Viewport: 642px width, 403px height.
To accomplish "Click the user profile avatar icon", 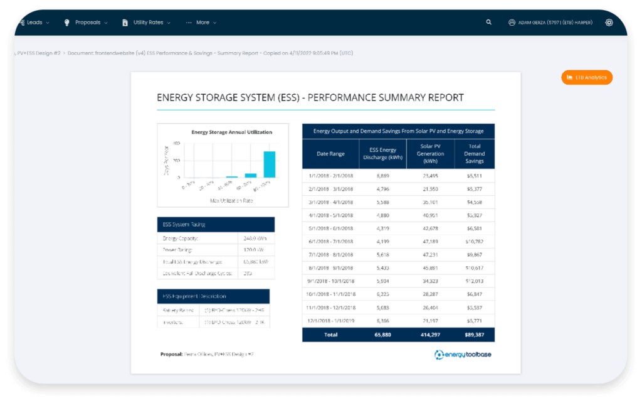I will click(512, 23).
